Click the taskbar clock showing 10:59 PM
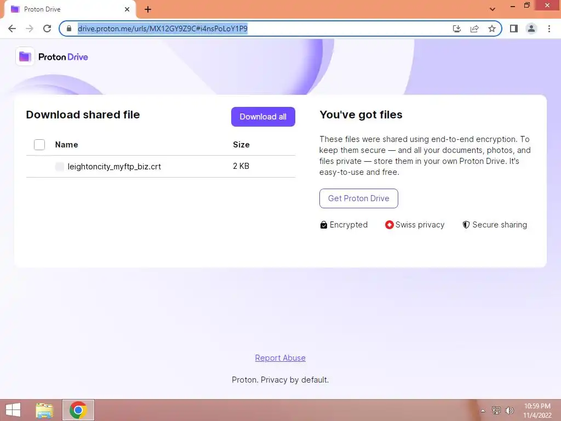Viewport: 561px width, 421px height. (537, 411)
